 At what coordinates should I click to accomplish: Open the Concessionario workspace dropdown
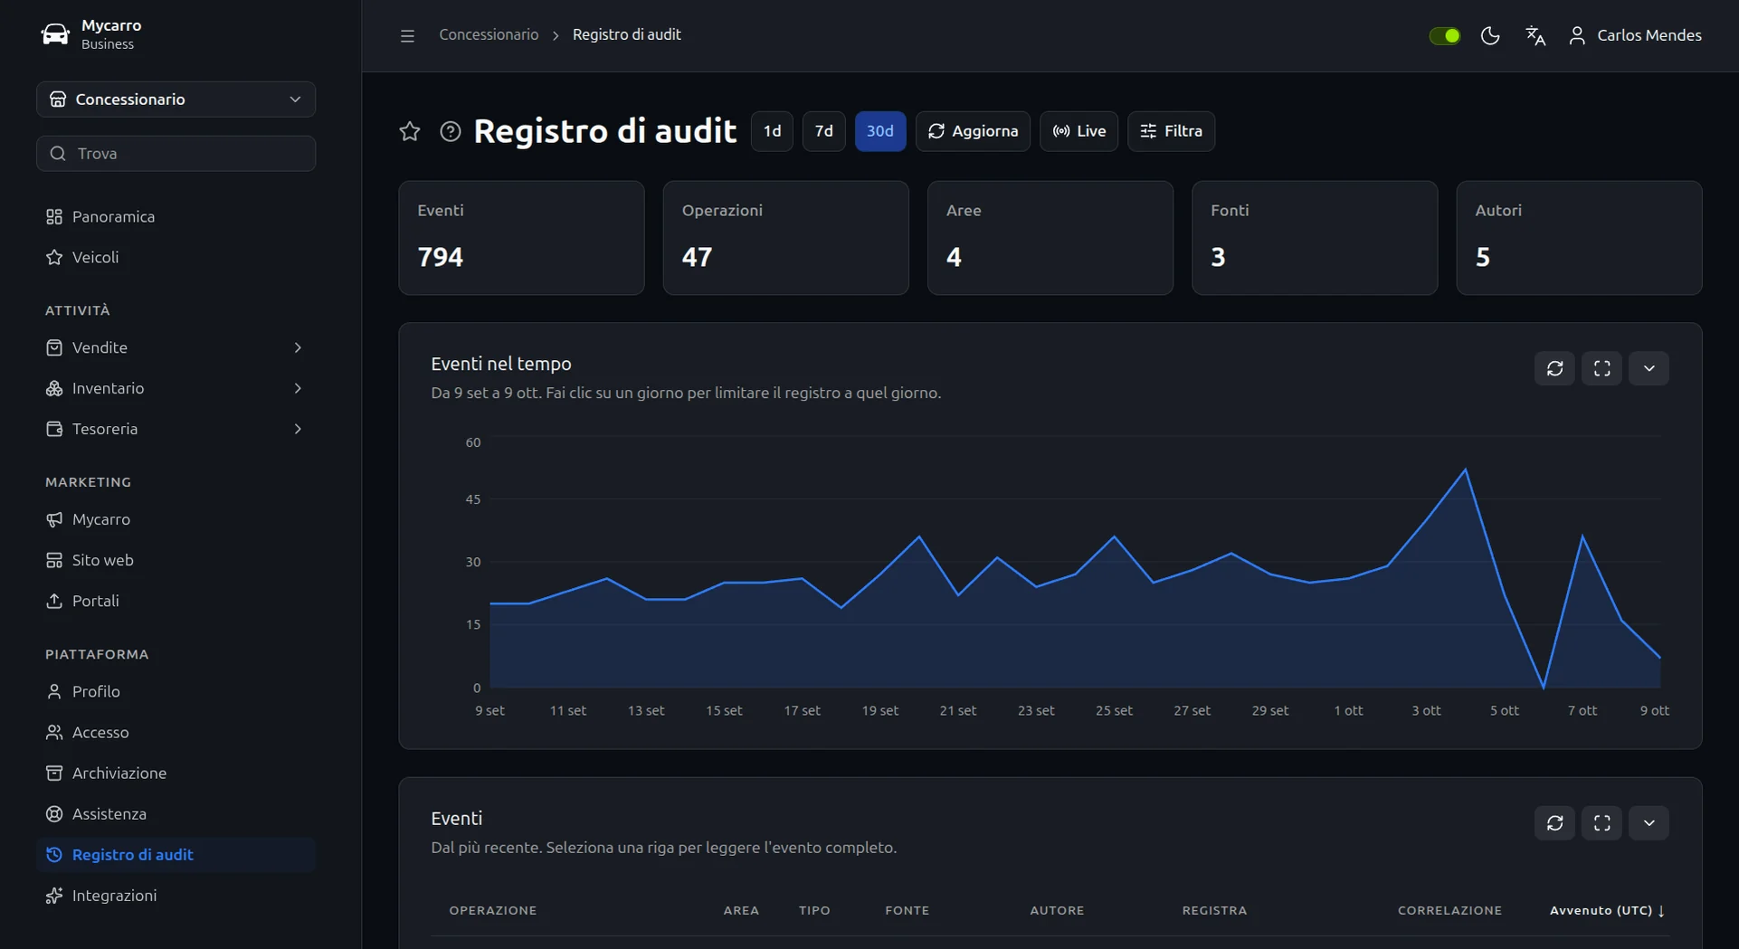[176, 100]
